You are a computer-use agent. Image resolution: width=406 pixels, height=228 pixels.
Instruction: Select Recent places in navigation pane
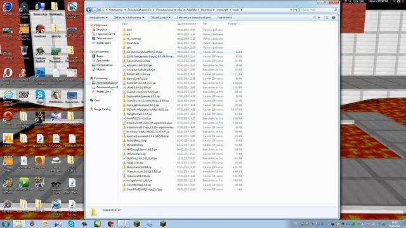tap(103, 34)
